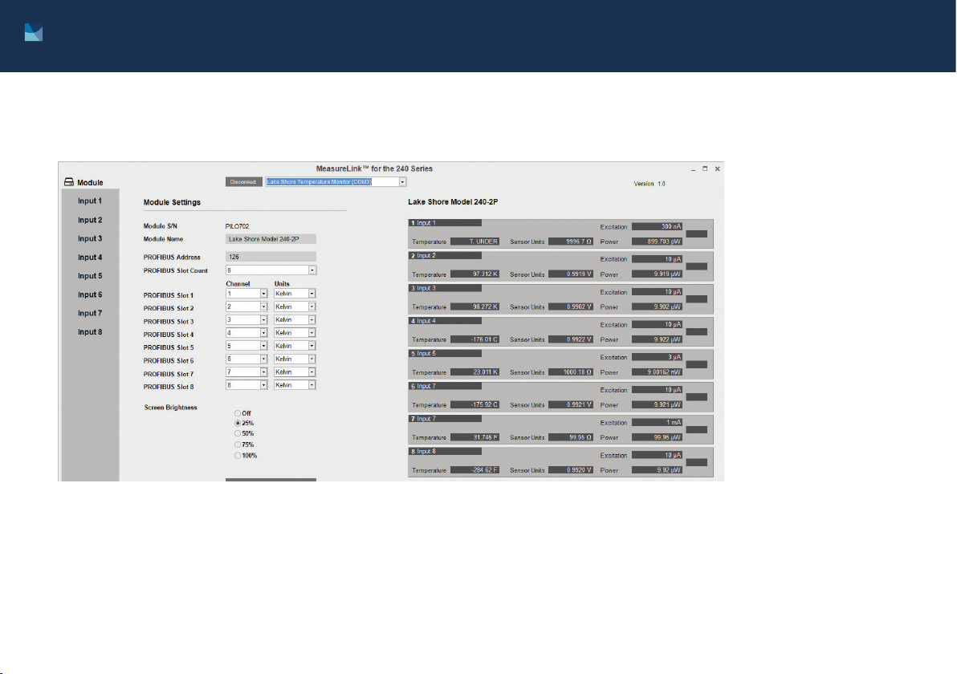
Task: Click the name bar of input panel 4
Action: point(445,321)
